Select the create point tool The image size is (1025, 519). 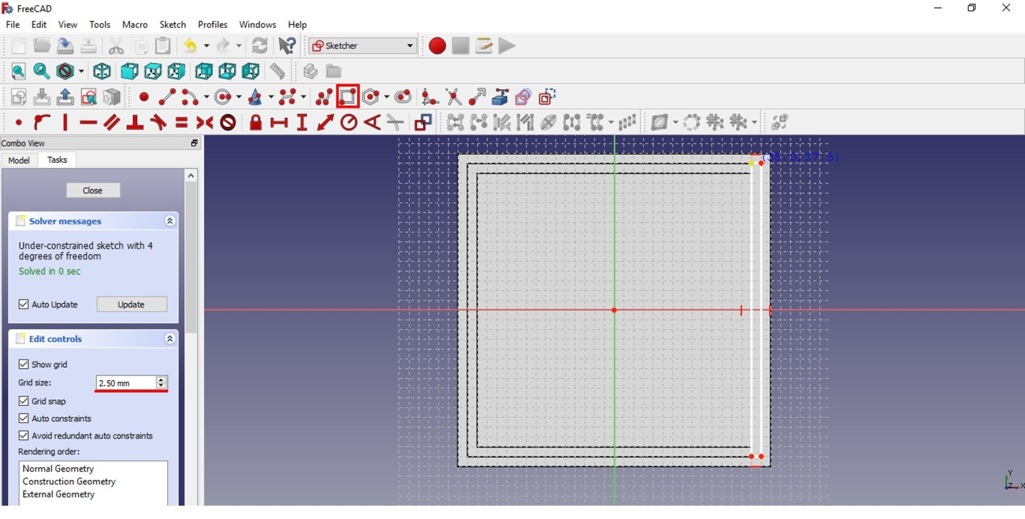coord(144,97)
